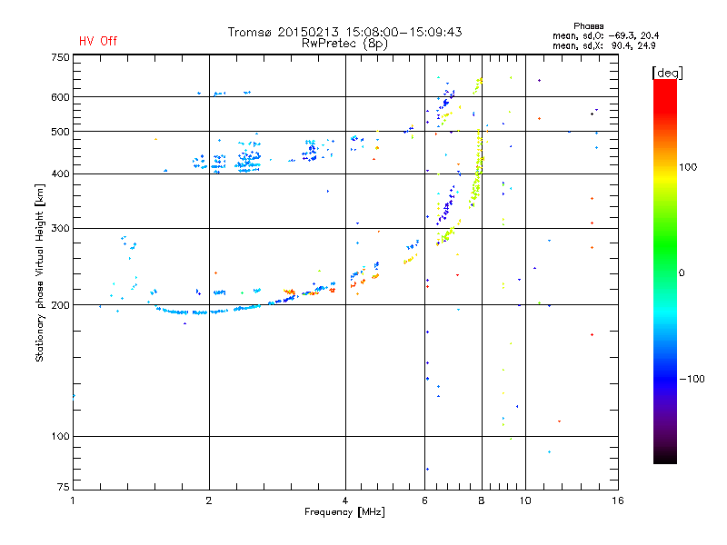Click the [deg] colorbar unit label
The width and height of the screenshot is (727, 545).
667,73
